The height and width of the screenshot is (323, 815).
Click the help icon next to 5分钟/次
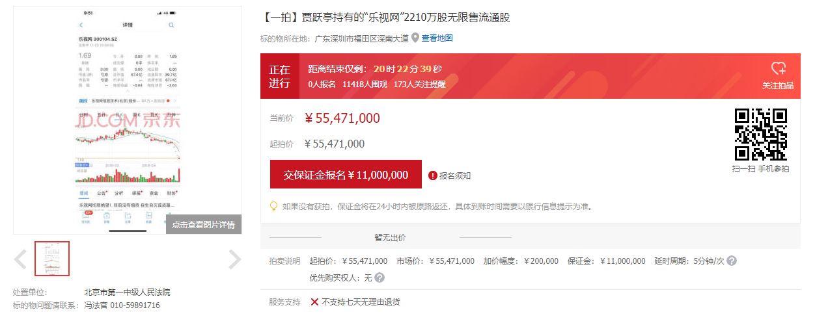tap(732, 261)
